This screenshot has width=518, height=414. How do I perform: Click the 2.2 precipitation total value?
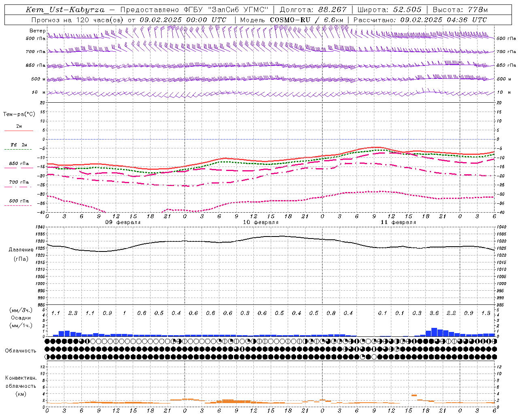click(451, 313)
